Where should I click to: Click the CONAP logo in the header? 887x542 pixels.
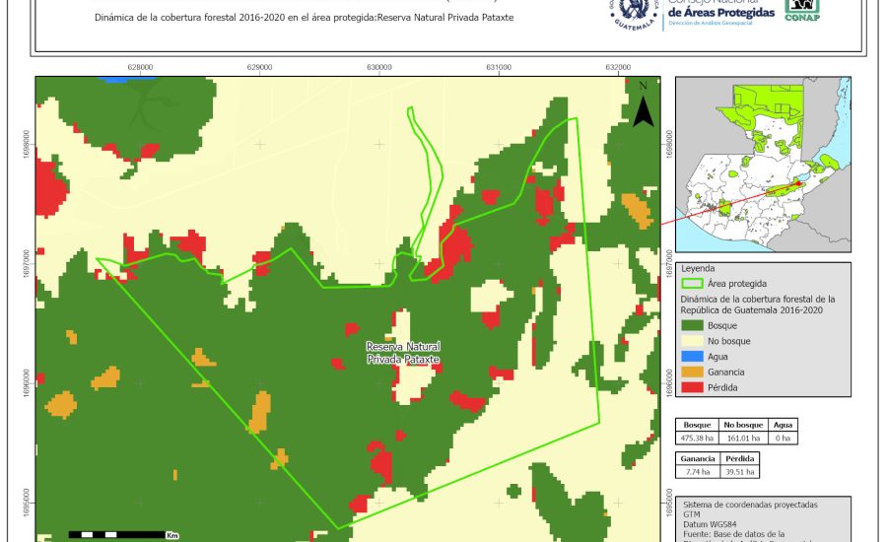click(801, 11)
